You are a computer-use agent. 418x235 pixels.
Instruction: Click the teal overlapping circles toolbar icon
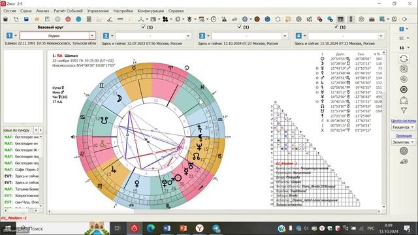point(330,19)
